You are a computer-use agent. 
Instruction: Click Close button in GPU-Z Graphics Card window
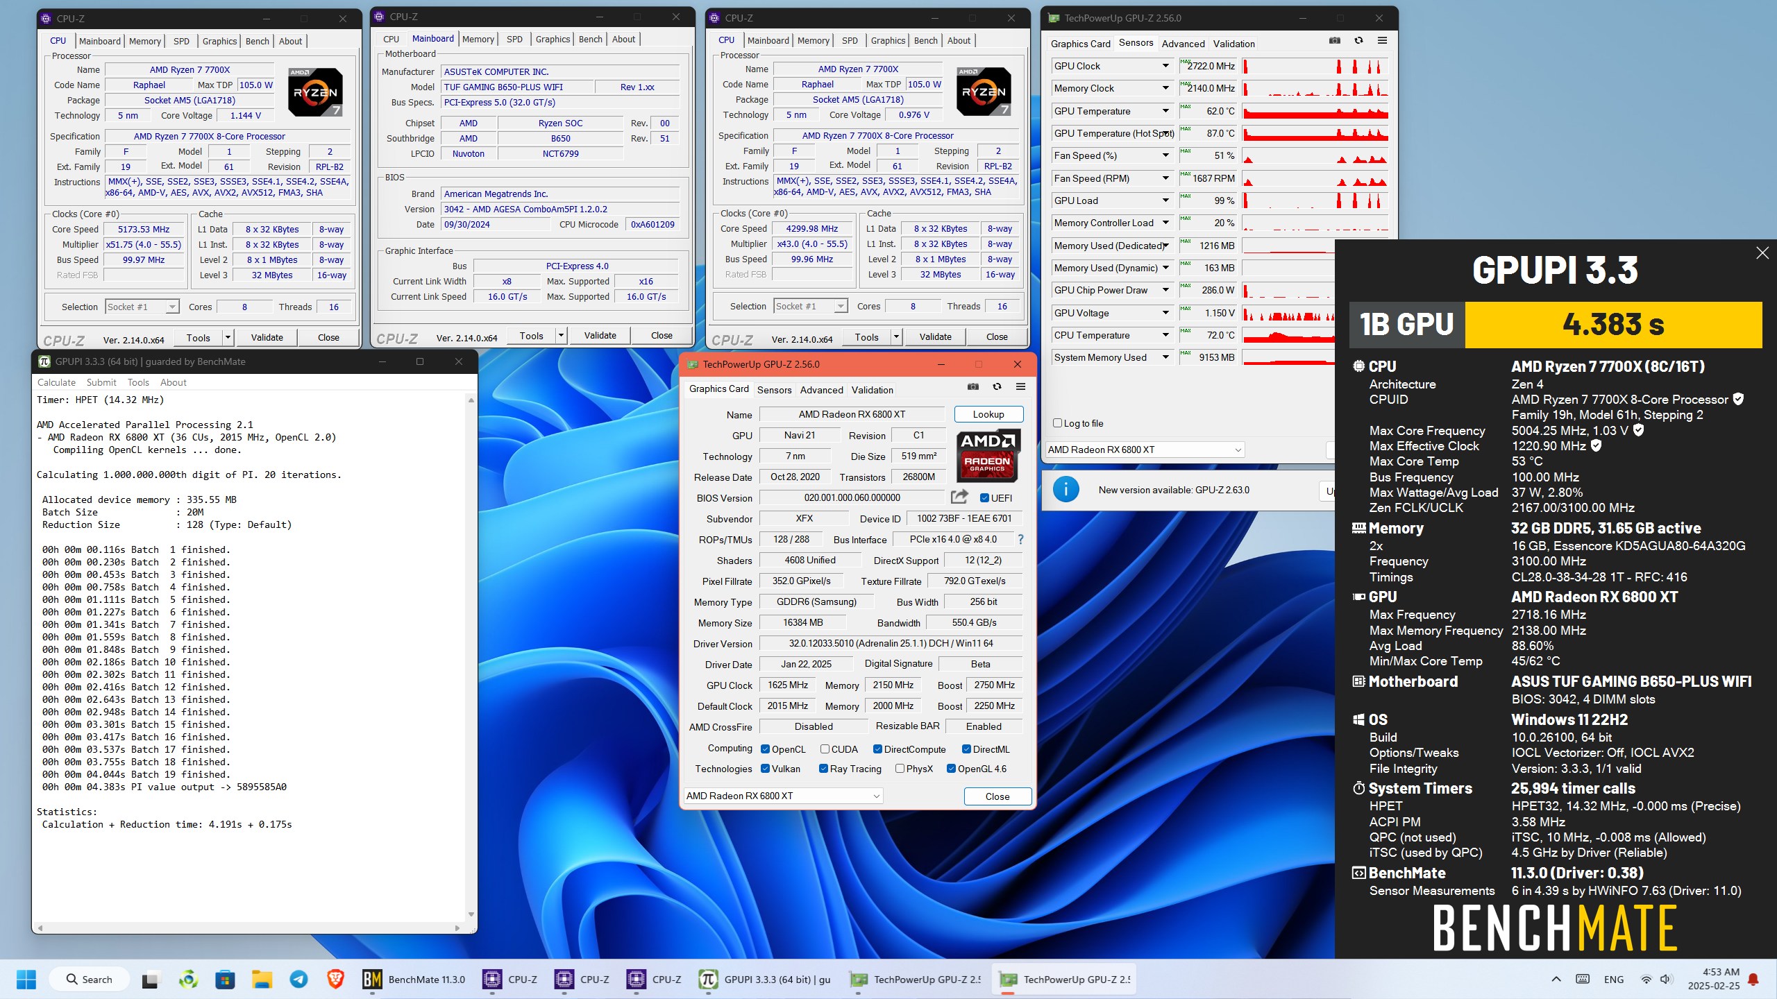click(x=997, y=796)
